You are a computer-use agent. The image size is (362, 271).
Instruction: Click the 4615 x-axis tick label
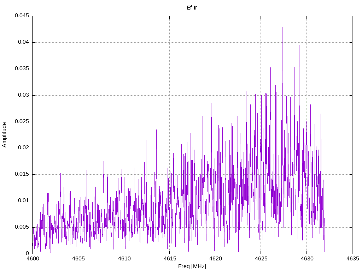(170, 259)
